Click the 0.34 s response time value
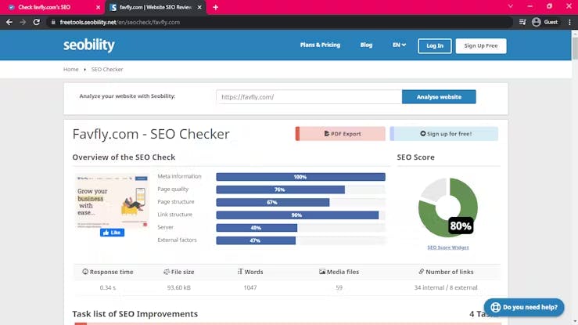578x325 pixels. tap(108, 287)
